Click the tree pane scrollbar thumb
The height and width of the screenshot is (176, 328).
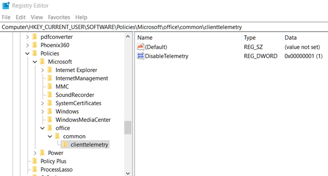coord(128,127)
